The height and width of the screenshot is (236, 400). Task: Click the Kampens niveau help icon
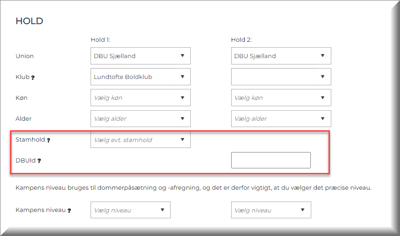(69, 211)
